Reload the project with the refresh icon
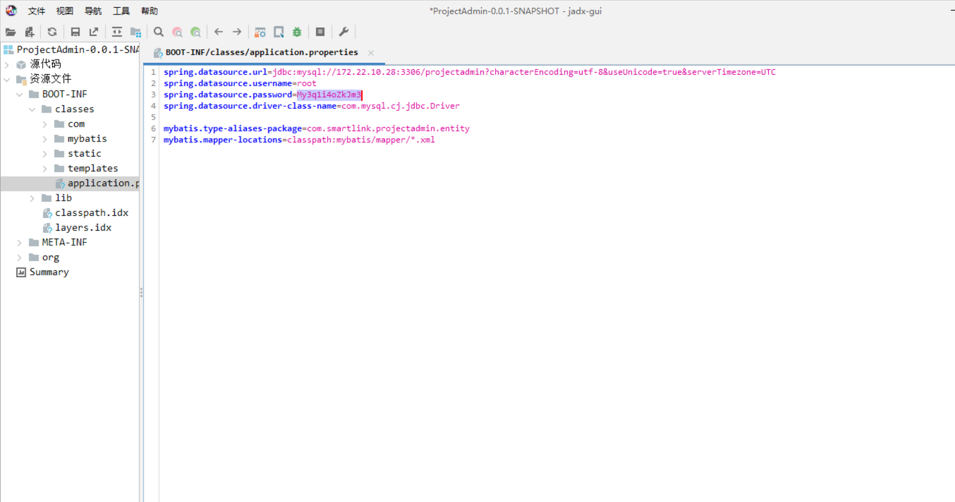Screen dimensions: 955x502 (52, 32)
